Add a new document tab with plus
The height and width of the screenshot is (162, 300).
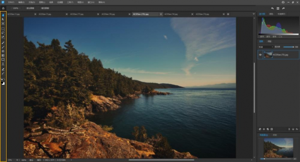tap(228, 14)
